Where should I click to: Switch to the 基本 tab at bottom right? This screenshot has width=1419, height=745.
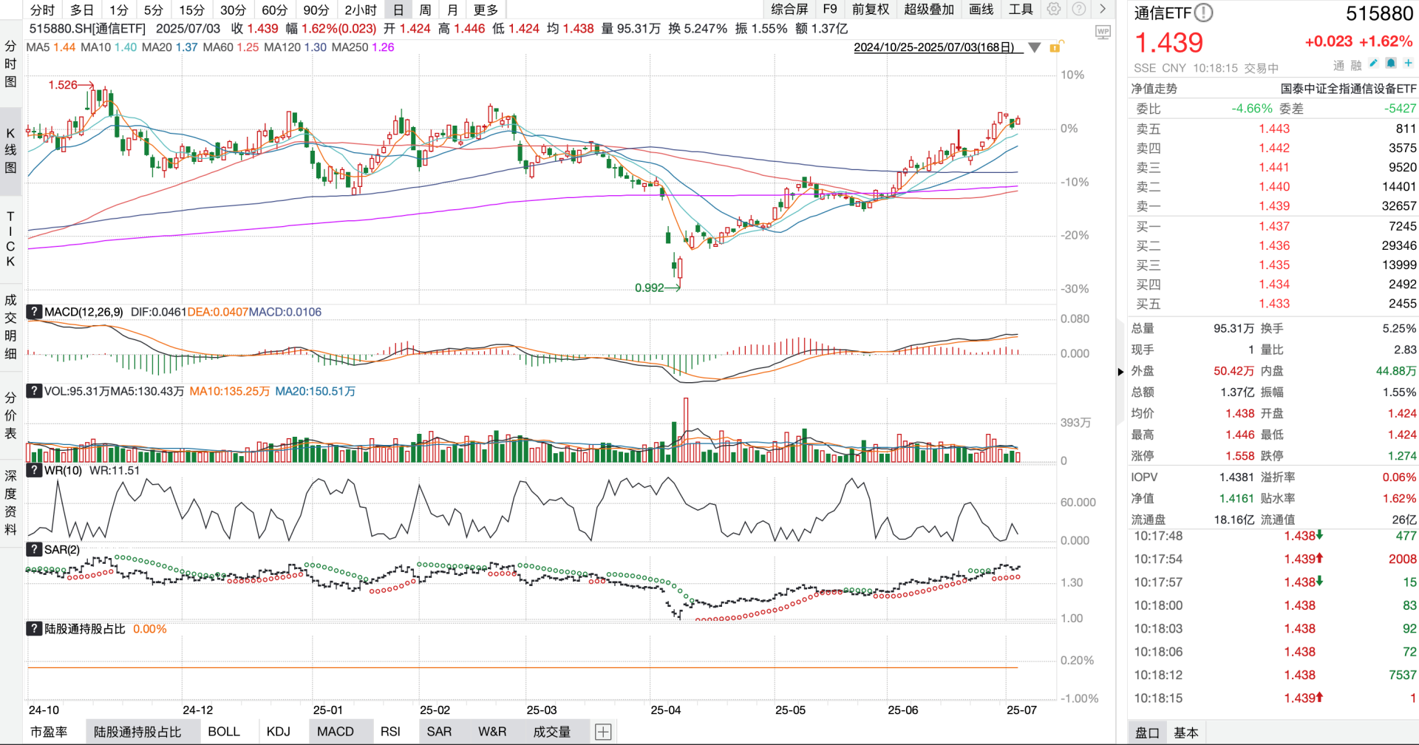pyautogui.click(x=1185, y=732)
